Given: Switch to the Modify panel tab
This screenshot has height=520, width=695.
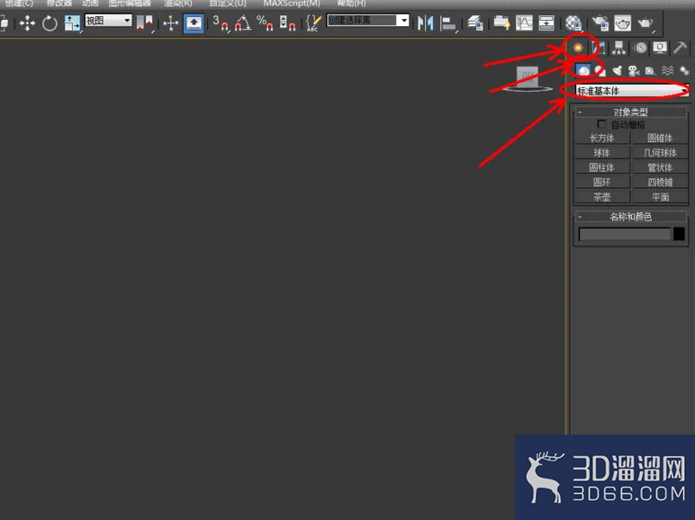Looking at the screenshot, I should coord(599,48).
